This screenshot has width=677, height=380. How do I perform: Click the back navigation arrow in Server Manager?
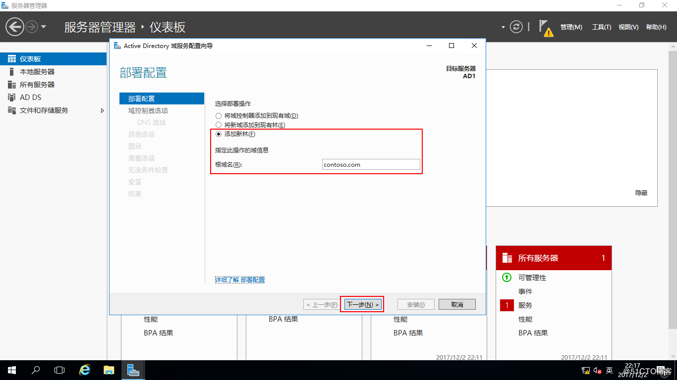click(x=15, y=27)
